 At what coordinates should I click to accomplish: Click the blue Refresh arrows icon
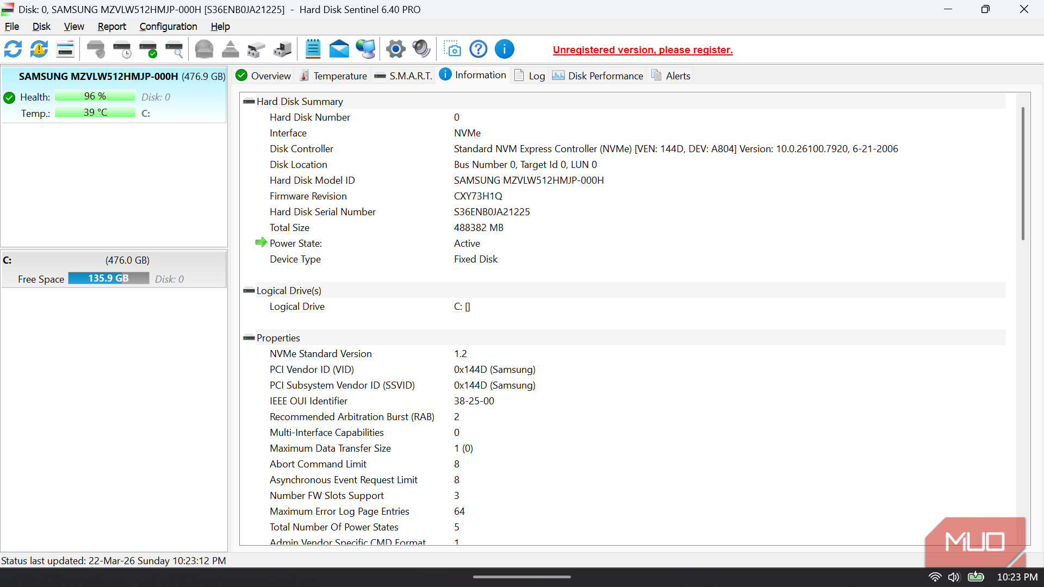(x=13, y=49)
